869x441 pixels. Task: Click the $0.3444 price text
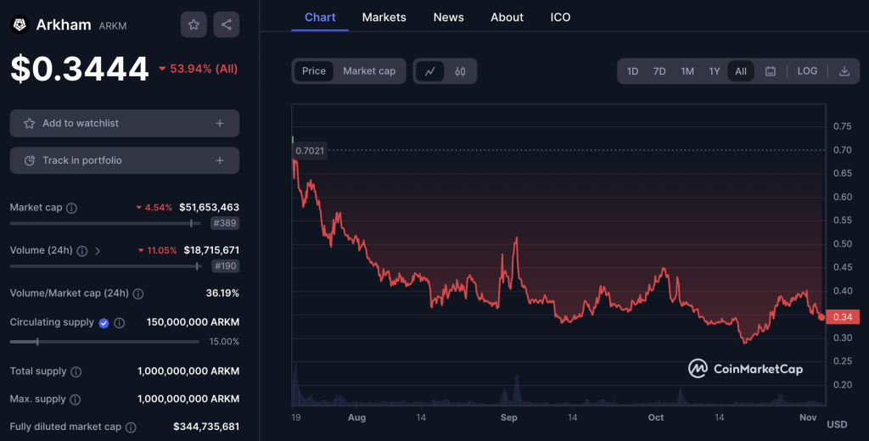coord(80,69)
